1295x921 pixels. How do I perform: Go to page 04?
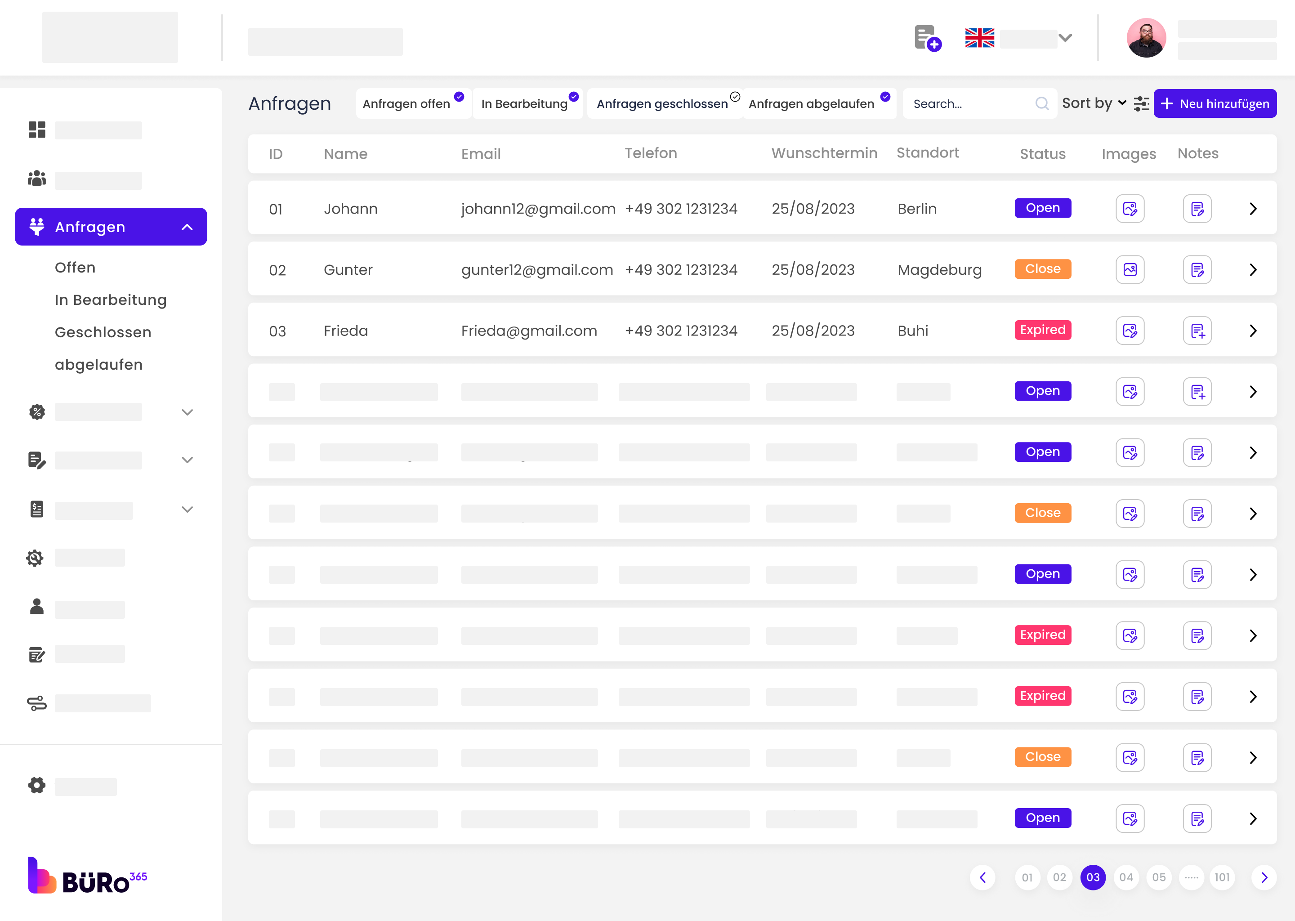tap(1126, 877)
